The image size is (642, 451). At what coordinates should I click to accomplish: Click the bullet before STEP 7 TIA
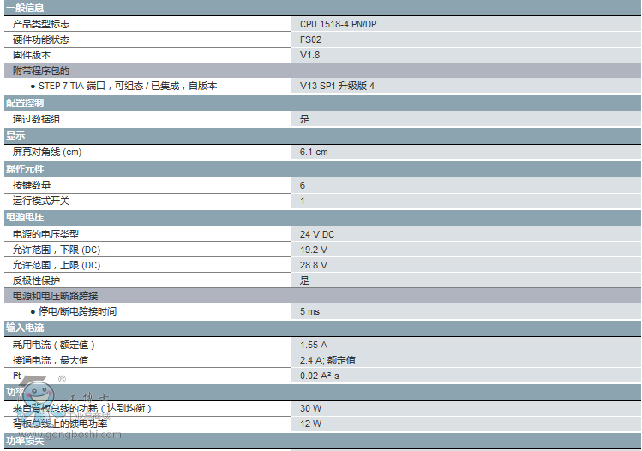point(33,87)
